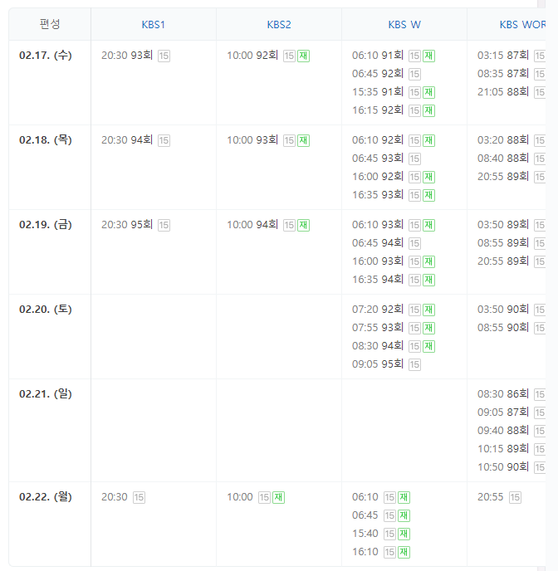This screenshot has height=571, width=558.
Task: Click the KBS1 20:30 93회 entry
Action: coord(127,56)
